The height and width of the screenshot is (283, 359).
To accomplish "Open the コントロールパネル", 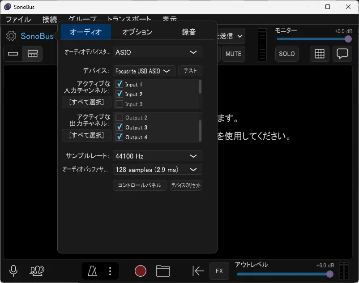I will [x=140, y=185].
